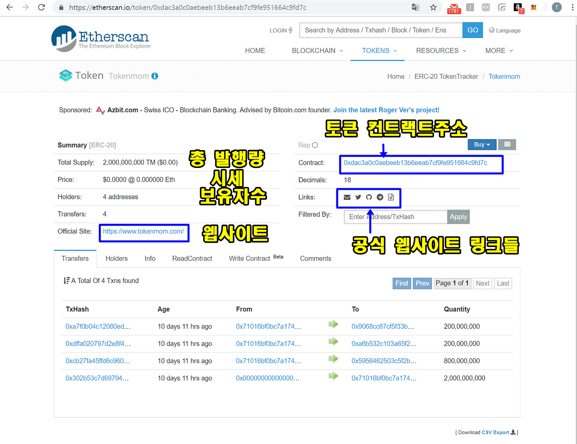Click Home in the breadcrumb
This screenshot has height=444, width=577.
[396, 76]
